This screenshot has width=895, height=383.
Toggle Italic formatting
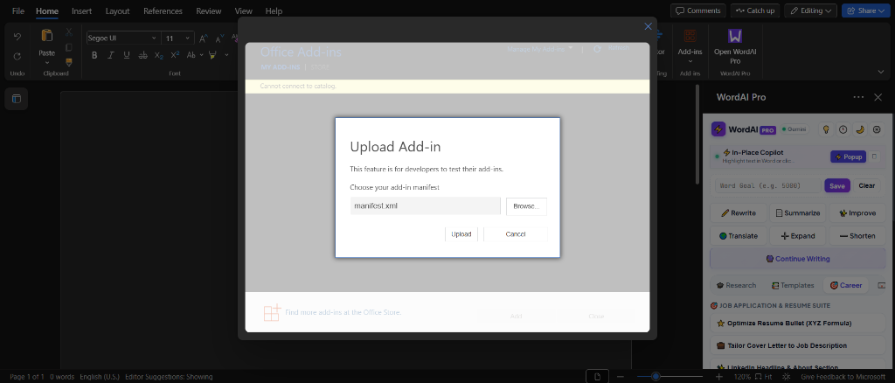111,55
